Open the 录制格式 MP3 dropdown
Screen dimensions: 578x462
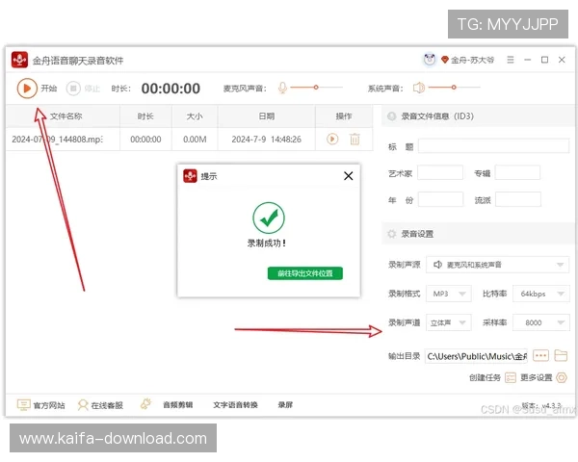(x=449, y=294)
